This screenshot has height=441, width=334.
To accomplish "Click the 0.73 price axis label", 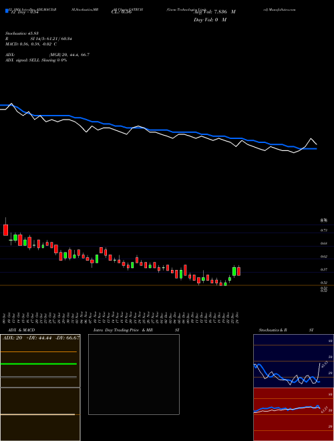I will click(x=323, y=231).
